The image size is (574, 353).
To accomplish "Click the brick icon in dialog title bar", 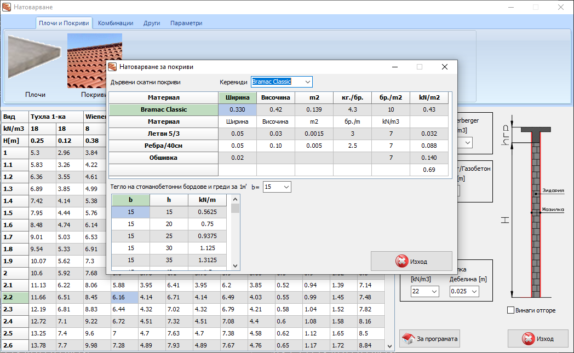I will click(112, 67).
